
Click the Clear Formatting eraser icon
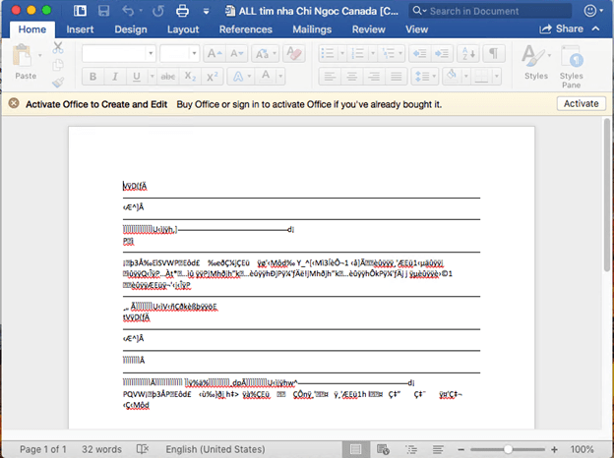click(293, 53)
